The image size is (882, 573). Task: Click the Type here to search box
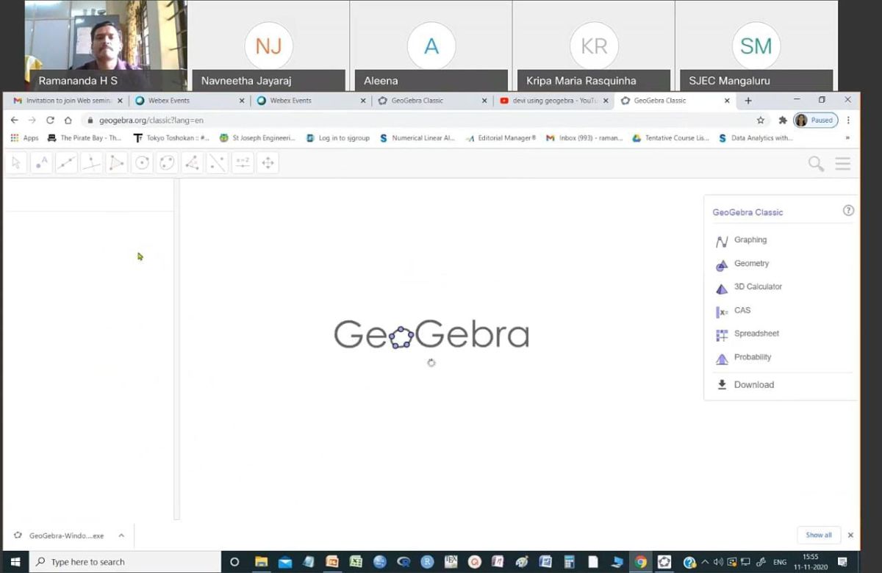[x=125, y=562]
